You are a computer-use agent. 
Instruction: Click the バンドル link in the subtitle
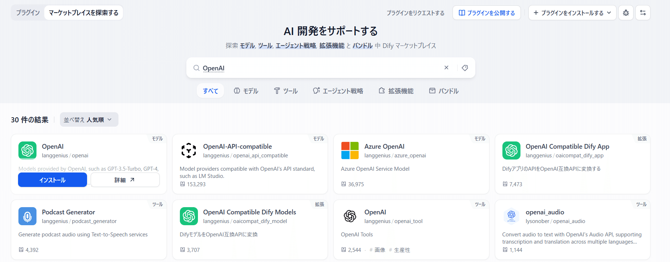[x=363, y=46]
